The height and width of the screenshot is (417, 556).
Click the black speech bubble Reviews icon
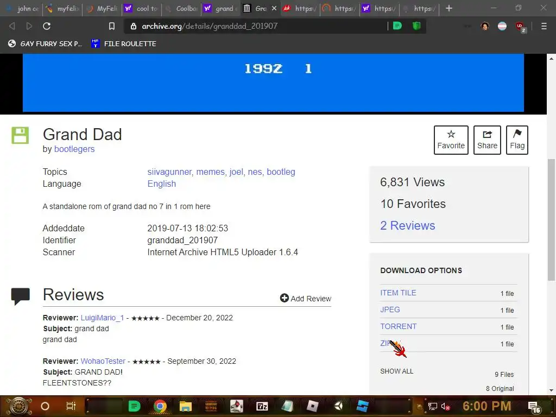pyautogui.click(x=20, y=296)
